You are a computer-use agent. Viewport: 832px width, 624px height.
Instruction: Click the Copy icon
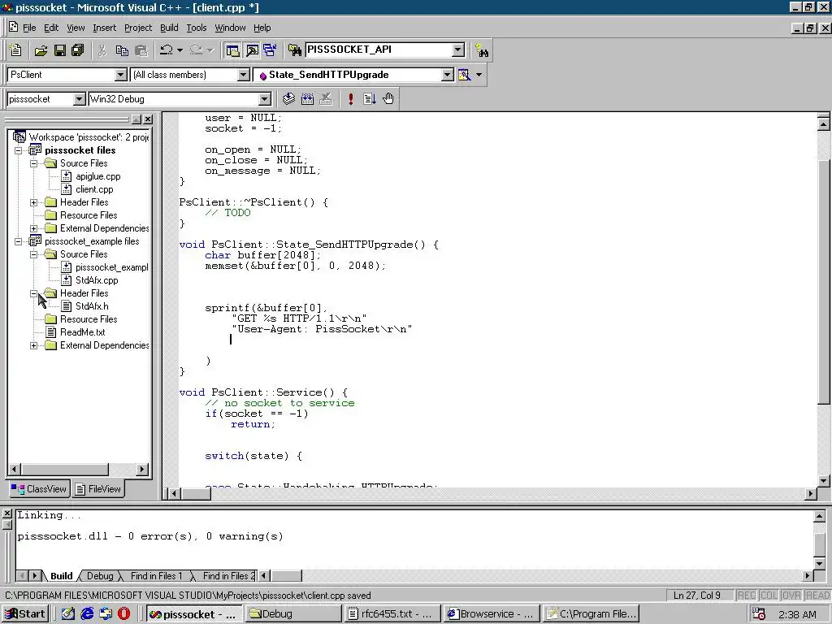pos(122,50)
